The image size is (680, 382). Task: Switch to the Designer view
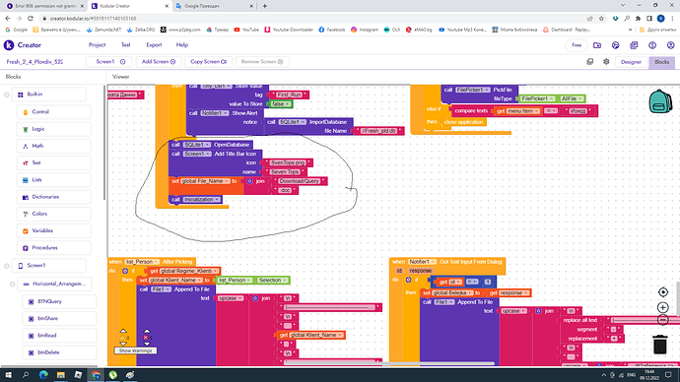631,62
